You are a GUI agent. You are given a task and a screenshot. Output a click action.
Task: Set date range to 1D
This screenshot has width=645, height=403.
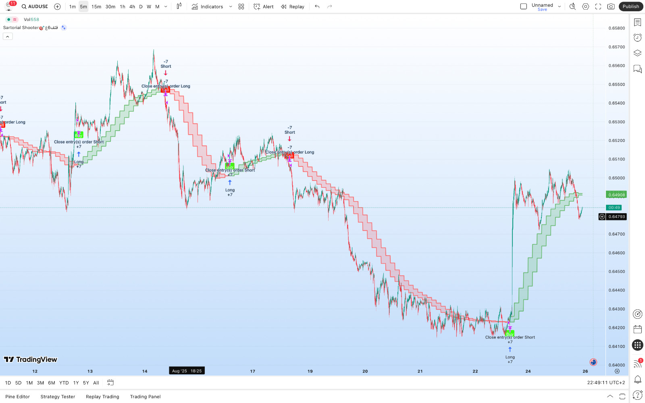tap(8, 383)
